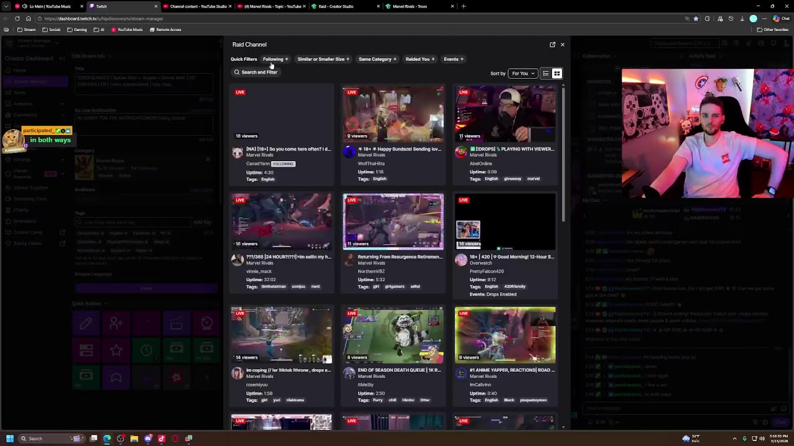The height and width of the screenshot is (446, 794).
Task: Click the Search and Filter box
Action: coord(256,72)
